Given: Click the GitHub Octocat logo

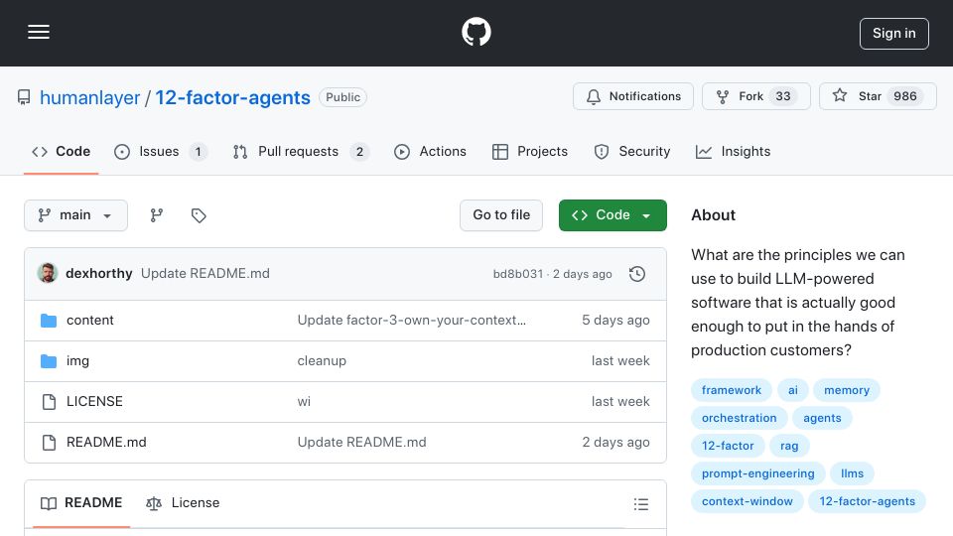Looking at the screenshot, I should click(476, 32).
